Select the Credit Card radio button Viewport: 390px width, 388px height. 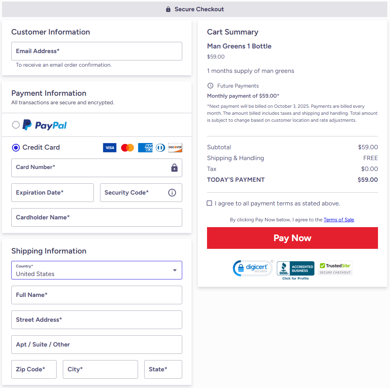point(16,148)
